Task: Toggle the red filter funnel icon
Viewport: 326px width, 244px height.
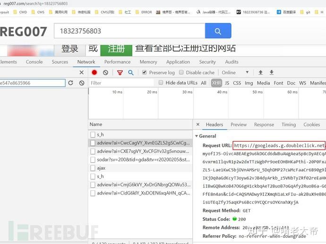Action: [120, 73]
